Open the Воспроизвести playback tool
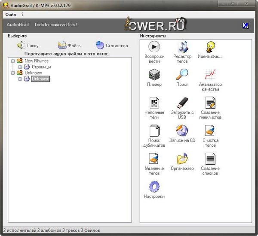Screen dimensions: 258x236 [x=154, y=46]
